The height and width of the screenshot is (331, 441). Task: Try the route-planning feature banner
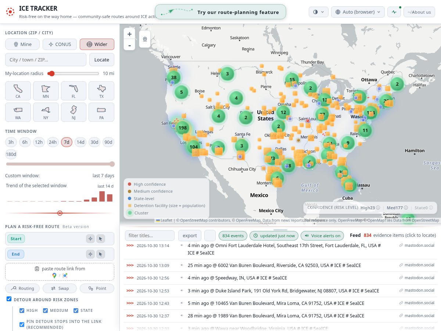[220, 12]
